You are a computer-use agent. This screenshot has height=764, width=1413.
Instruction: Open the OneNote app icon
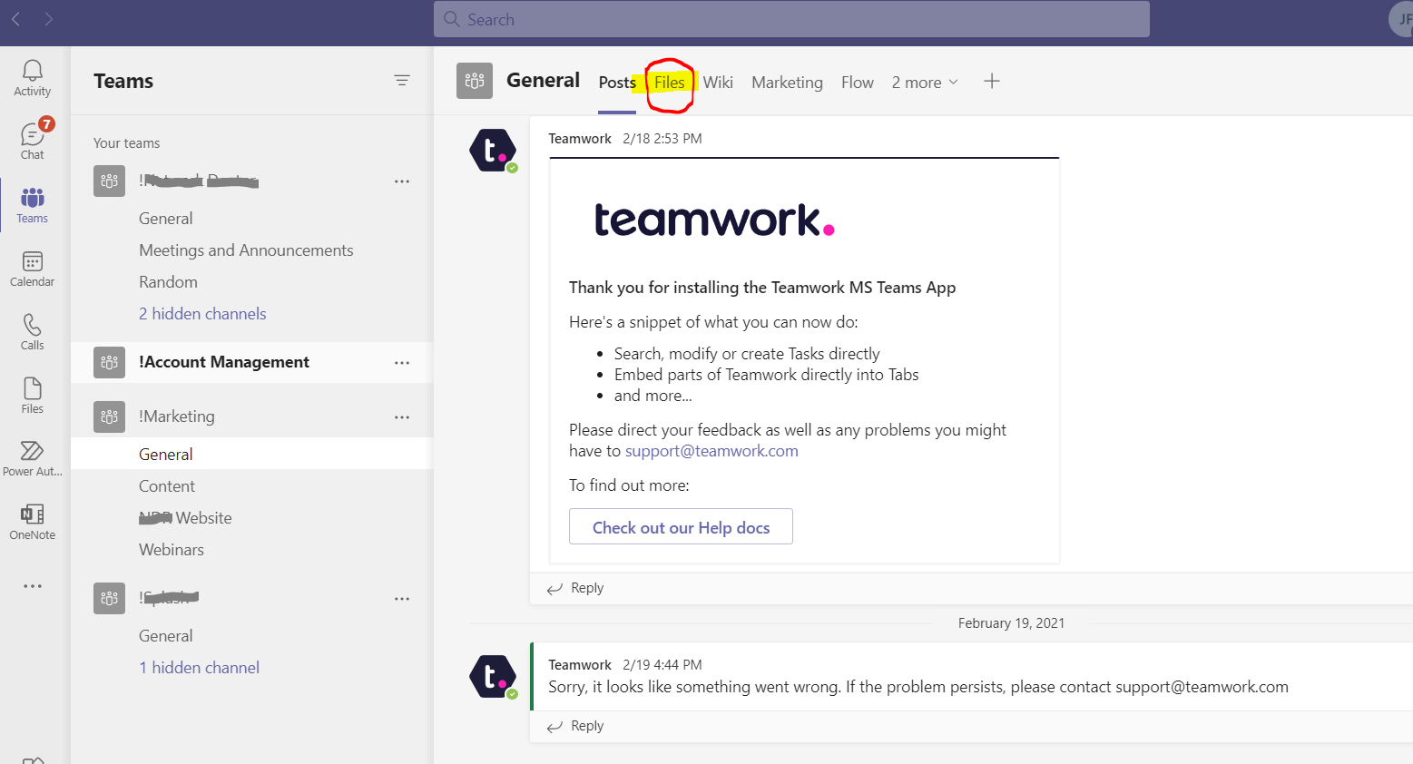33,522
